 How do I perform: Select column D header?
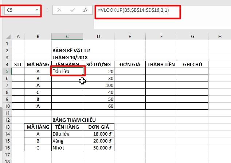[98, 37]
